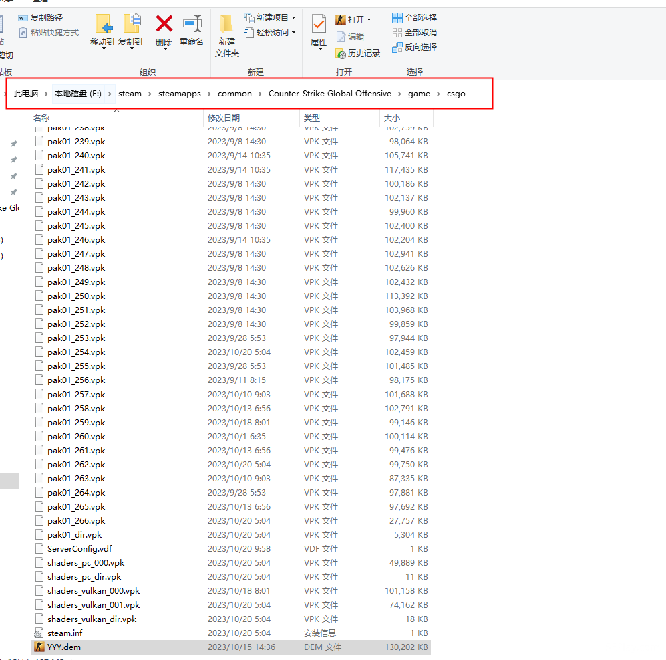Go to Counter-Strike Global Offensive breadcrumb

click(329, 94)
